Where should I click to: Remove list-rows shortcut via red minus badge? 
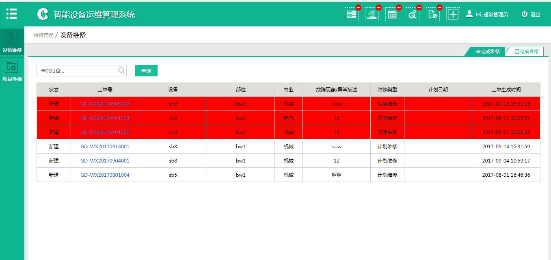(359, 7)
